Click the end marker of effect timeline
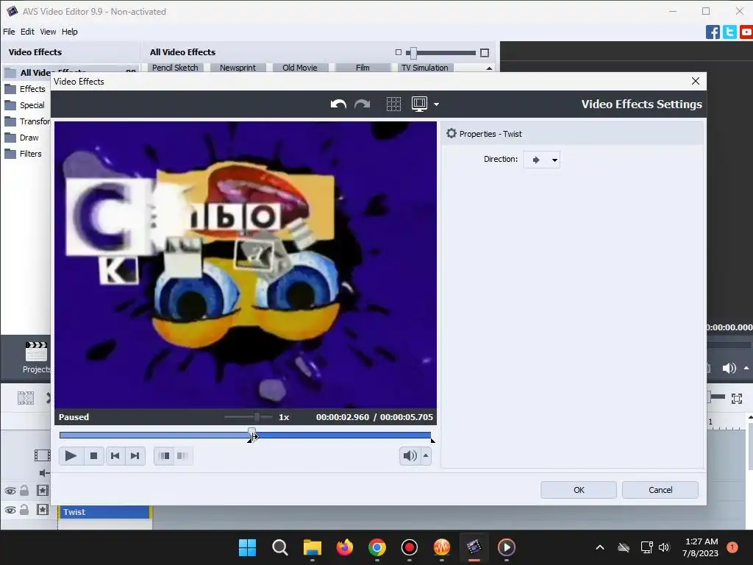 click(432, 440)
